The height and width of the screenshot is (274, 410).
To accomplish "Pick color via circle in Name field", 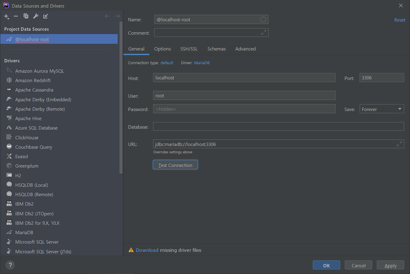I will [x=263, y=19].
